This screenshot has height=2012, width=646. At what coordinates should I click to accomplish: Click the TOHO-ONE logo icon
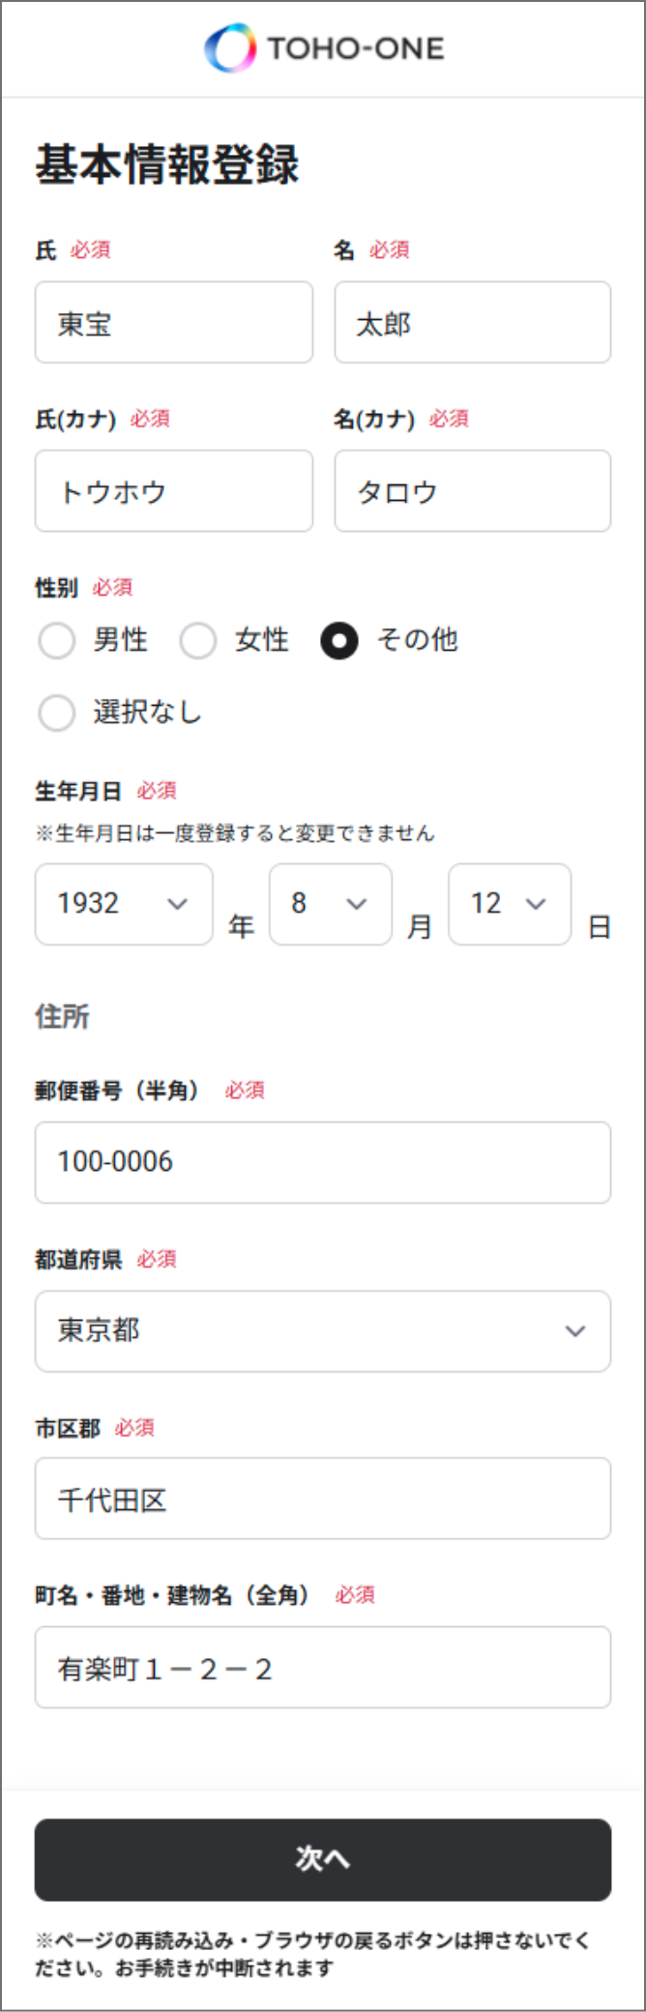pyautogui.click(x=230, y=48)
